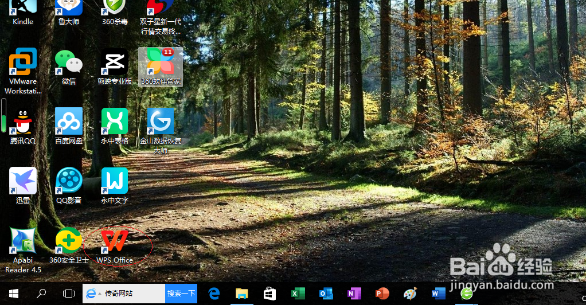Open the Kindle desktop shortcut

point(23,13)
